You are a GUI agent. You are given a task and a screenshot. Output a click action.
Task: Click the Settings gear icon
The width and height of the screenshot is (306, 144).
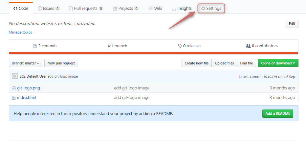pyautogui.click(x=203, y=9)
